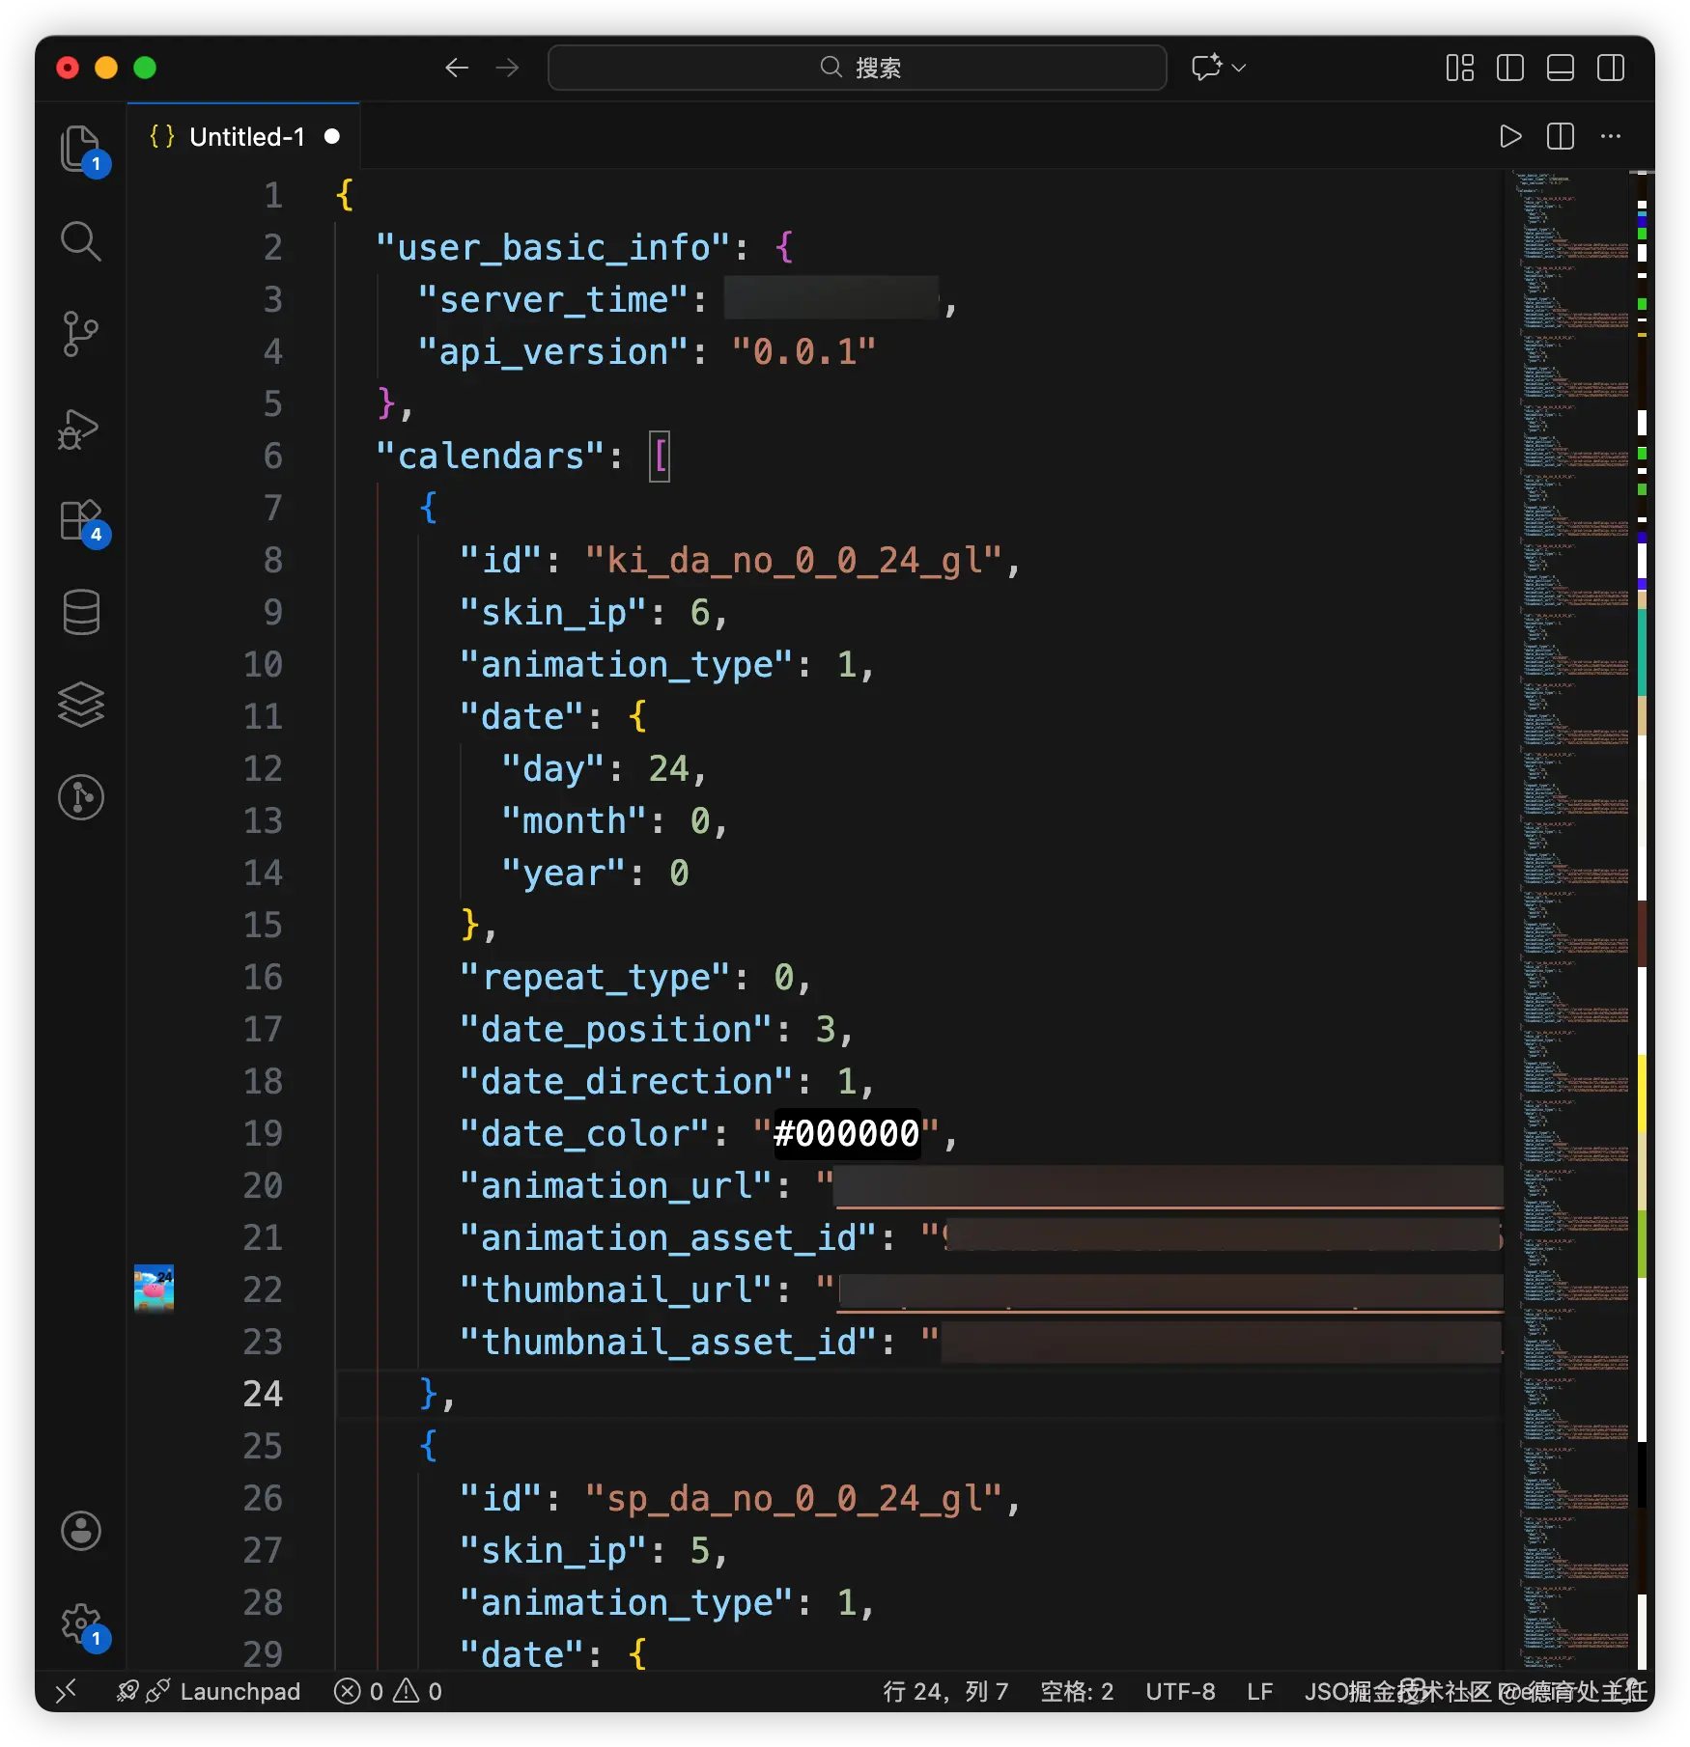Select the Untitled-1 tab
The height and width of the screenshot is (1747, 1690).
tap(244, 136)
